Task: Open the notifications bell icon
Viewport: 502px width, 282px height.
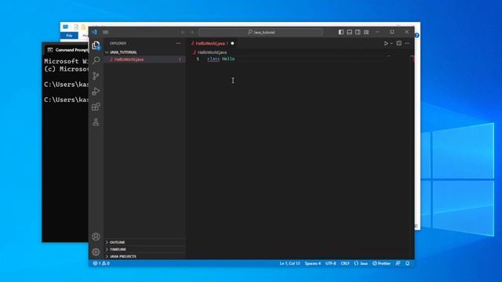Action: [x=407, y=263]
